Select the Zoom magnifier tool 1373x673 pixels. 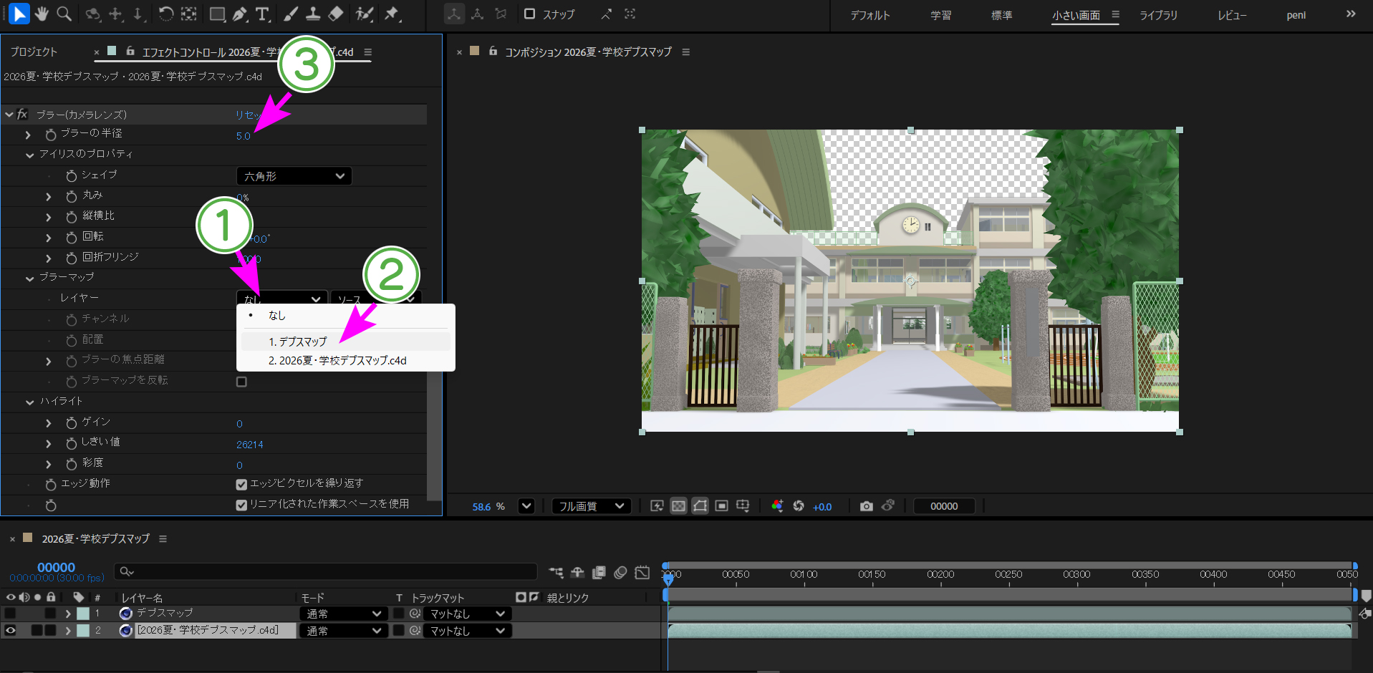(x=64, y=14)
